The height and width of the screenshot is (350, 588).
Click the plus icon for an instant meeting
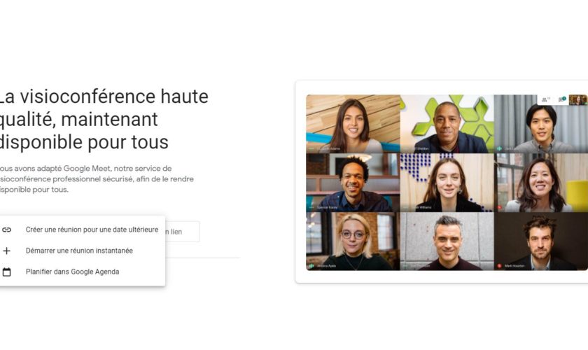7,251
